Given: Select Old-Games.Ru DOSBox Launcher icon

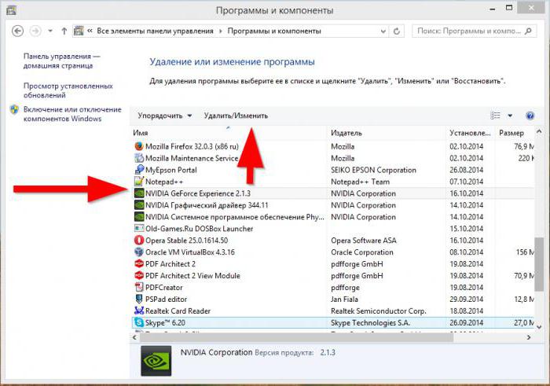Looking at the screenshot, I should pos(139,229).
